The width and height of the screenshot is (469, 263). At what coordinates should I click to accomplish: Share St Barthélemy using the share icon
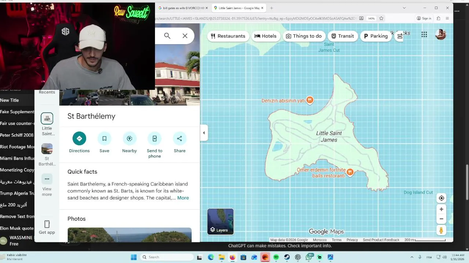point(180,138)
